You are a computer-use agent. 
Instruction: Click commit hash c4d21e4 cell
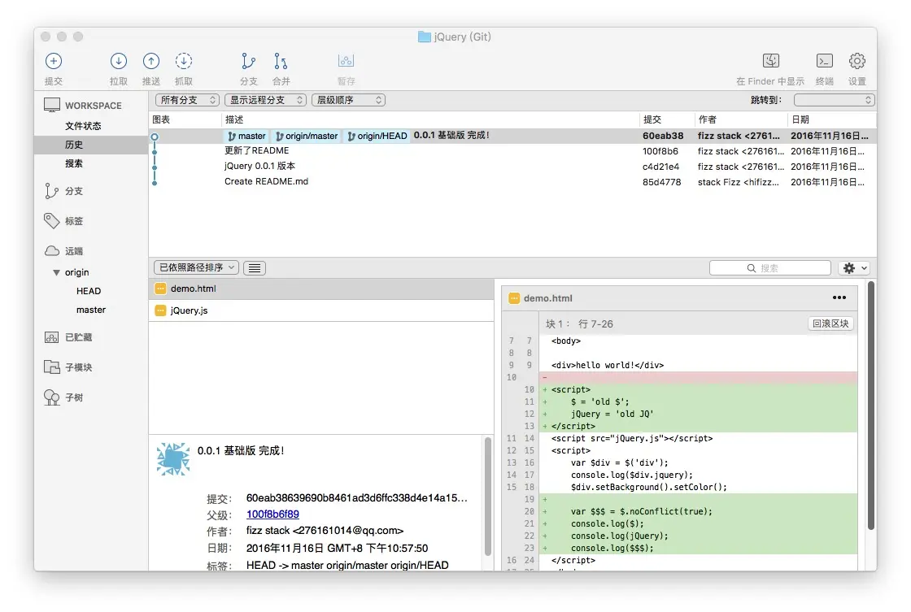tap(660, 167)
